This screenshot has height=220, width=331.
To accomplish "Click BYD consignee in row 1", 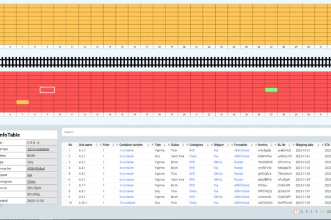I will (192, 151).
